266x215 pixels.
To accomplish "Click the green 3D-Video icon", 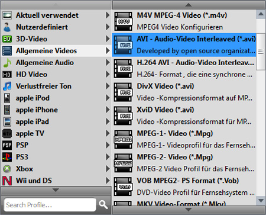I will coord(7,39).
